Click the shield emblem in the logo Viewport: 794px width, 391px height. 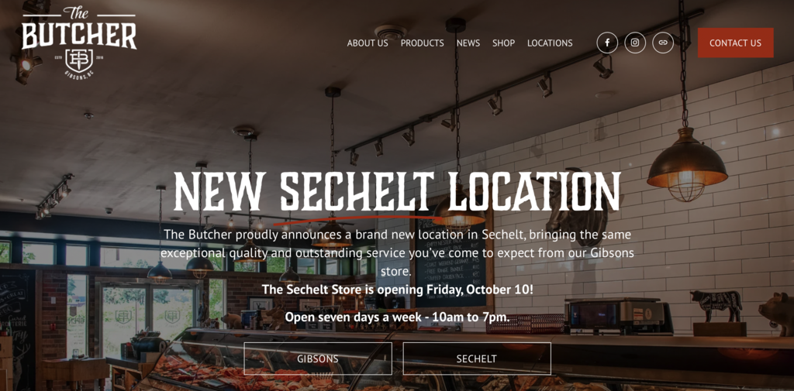click(x=80, y=60)
